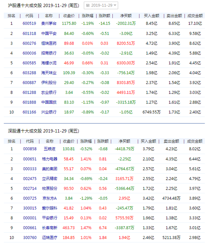Click 卖出金额 header in 深股通 table
This screenshot has height=244, width=208.
[x=171, y=141]
